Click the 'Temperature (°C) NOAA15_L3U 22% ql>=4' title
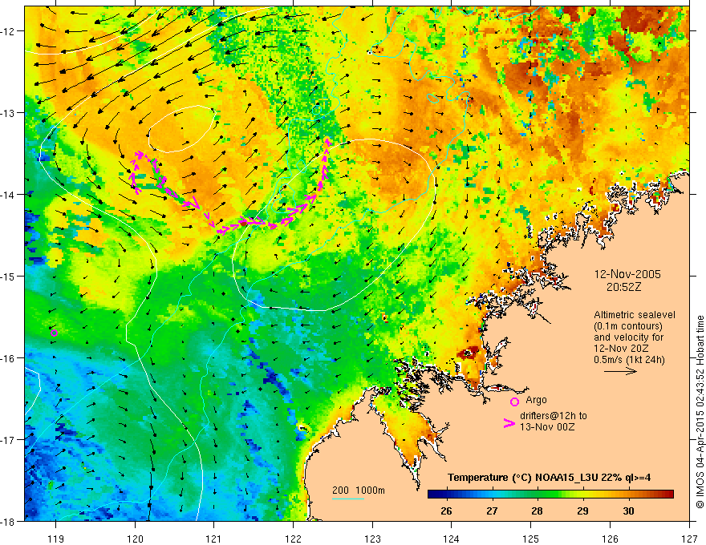Viewport: 706px width, 545px height. [549, 478]
